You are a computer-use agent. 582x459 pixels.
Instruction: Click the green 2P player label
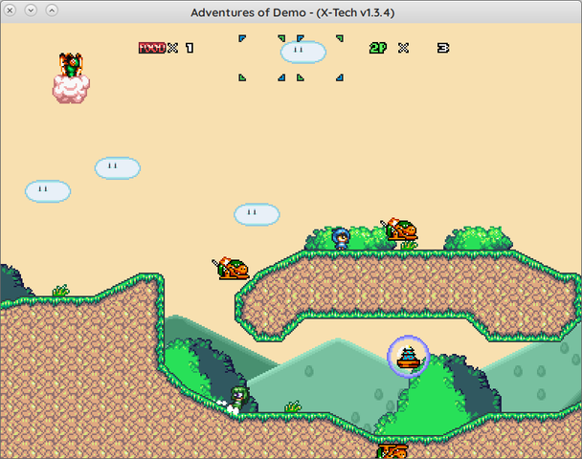click(379, 48)
